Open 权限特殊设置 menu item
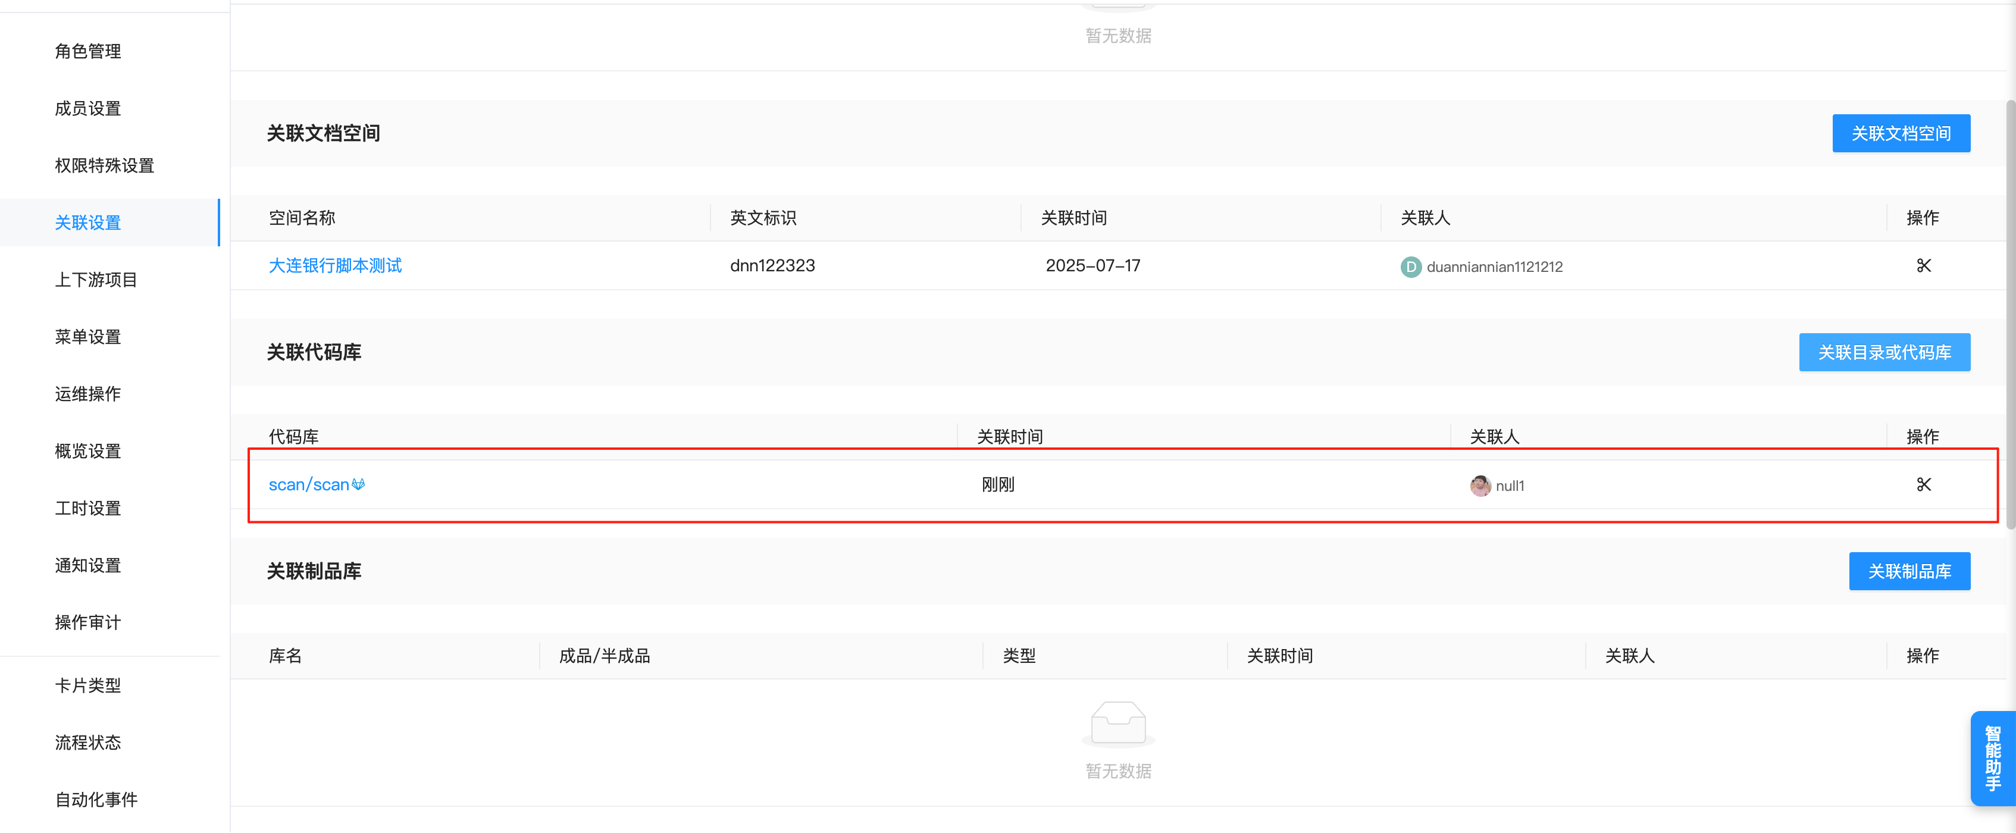The height and width of the screenshot is (833, 2016). pos(104,166)
